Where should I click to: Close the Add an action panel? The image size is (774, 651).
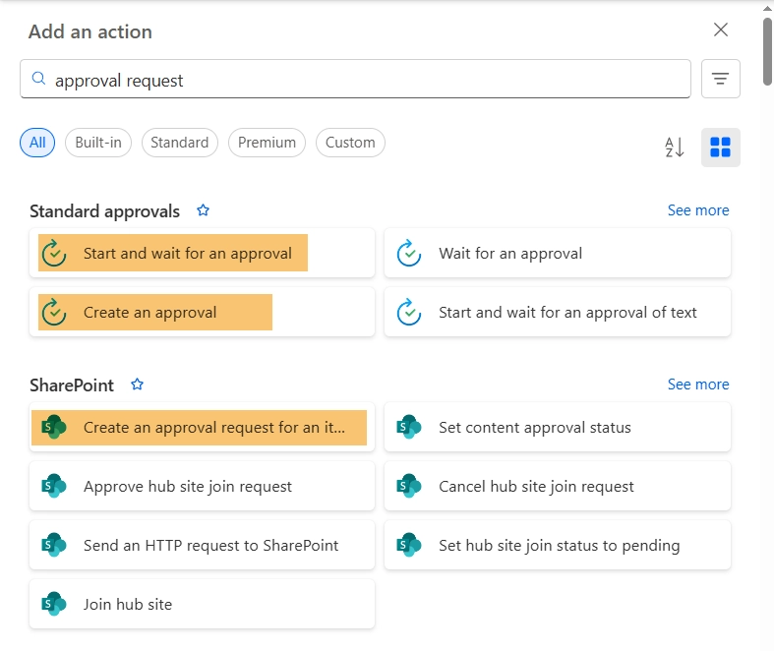point(721,30)
